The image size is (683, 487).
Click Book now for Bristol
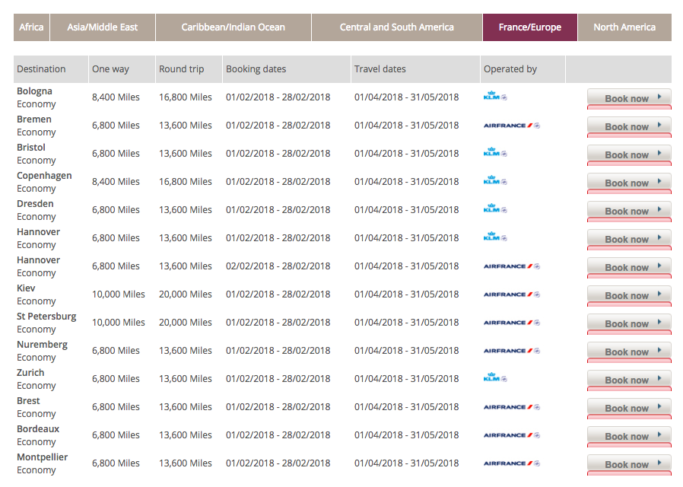tap(629, 154)
